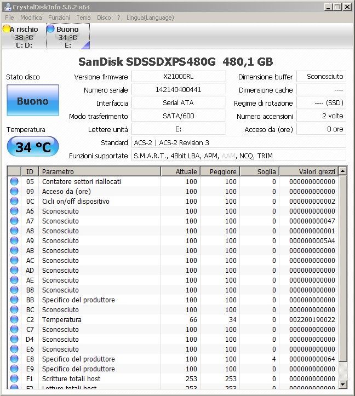Click the 34 °C temperature button
Image resolution: width=355 pixels, height=396 pixels.
[32, 147]
